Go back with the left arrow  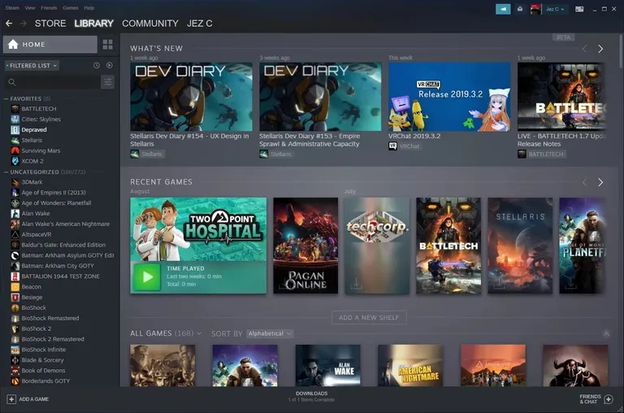tap(9, 24)
